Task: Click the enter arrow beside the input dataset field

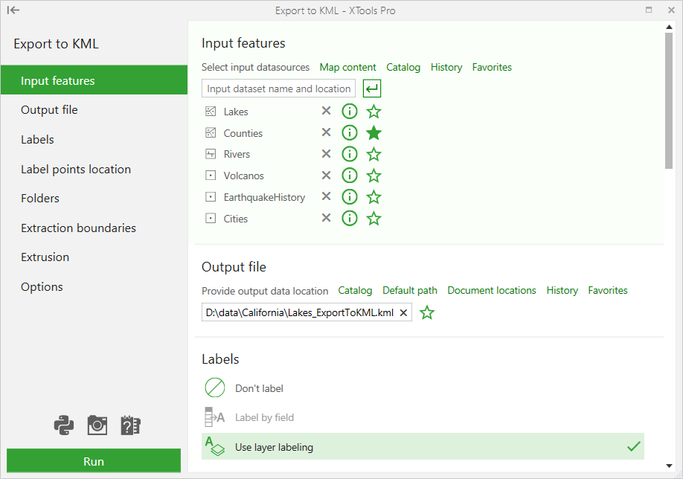Action: pos(371,88)
